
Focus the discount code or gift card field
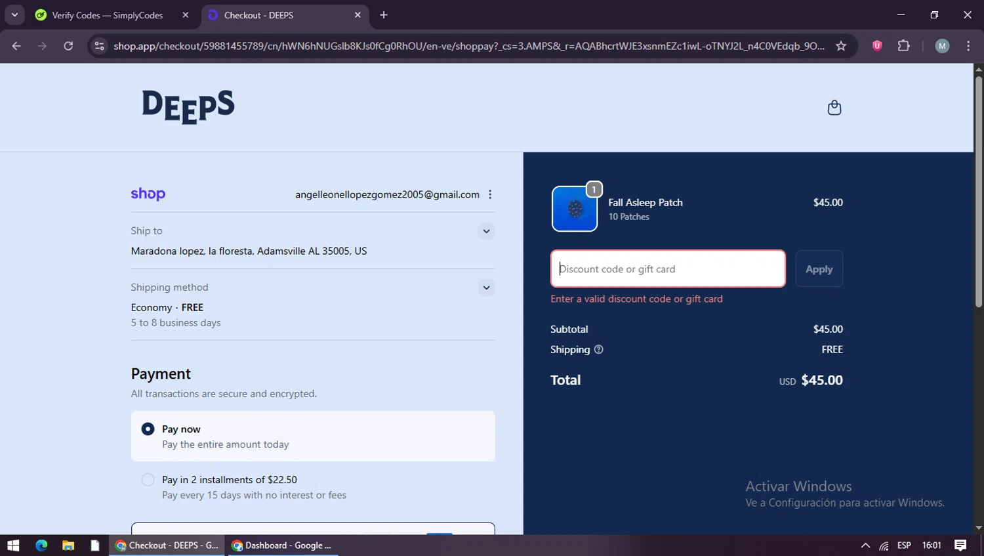(x=668, y=269)
